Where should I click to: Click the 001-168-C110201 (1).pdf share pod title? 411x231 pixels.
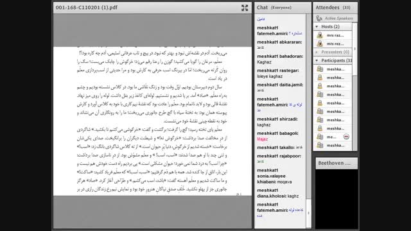[x=87, y=8]
